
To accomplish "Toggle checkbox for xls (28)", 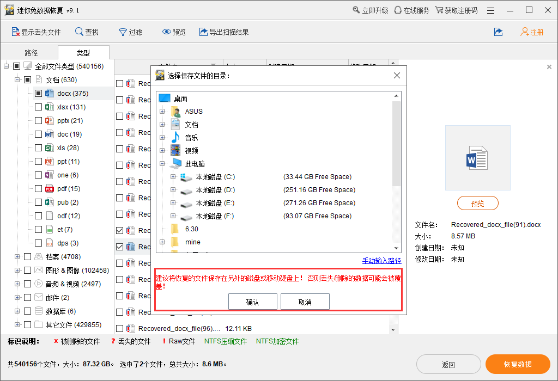I will click(39, 148).
